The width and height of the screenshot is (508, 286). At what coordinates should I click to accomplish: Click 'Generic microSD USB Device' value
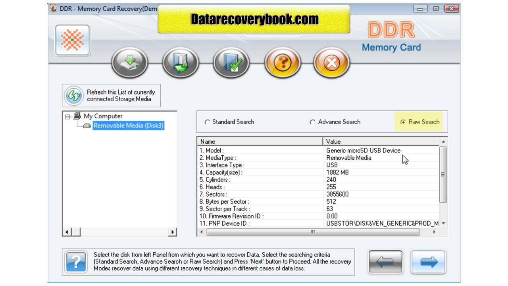click(363, 151)
